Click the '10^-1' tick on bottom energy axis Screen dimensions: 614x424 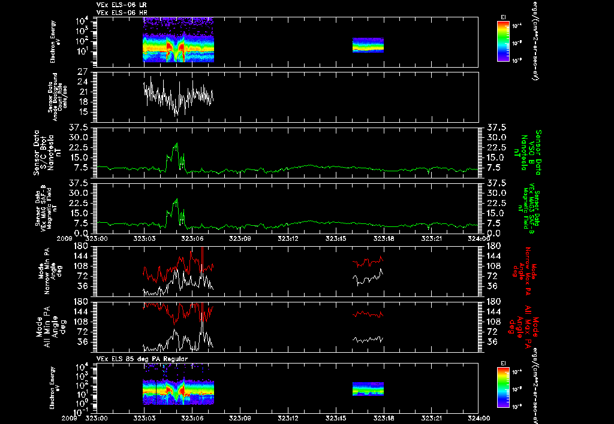82,412
